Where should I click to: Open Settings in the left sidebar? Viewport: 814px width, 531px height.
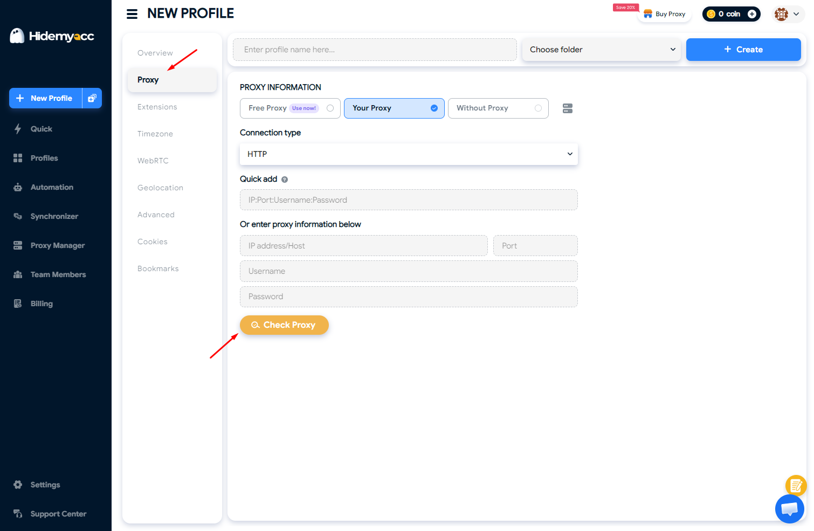45,485
